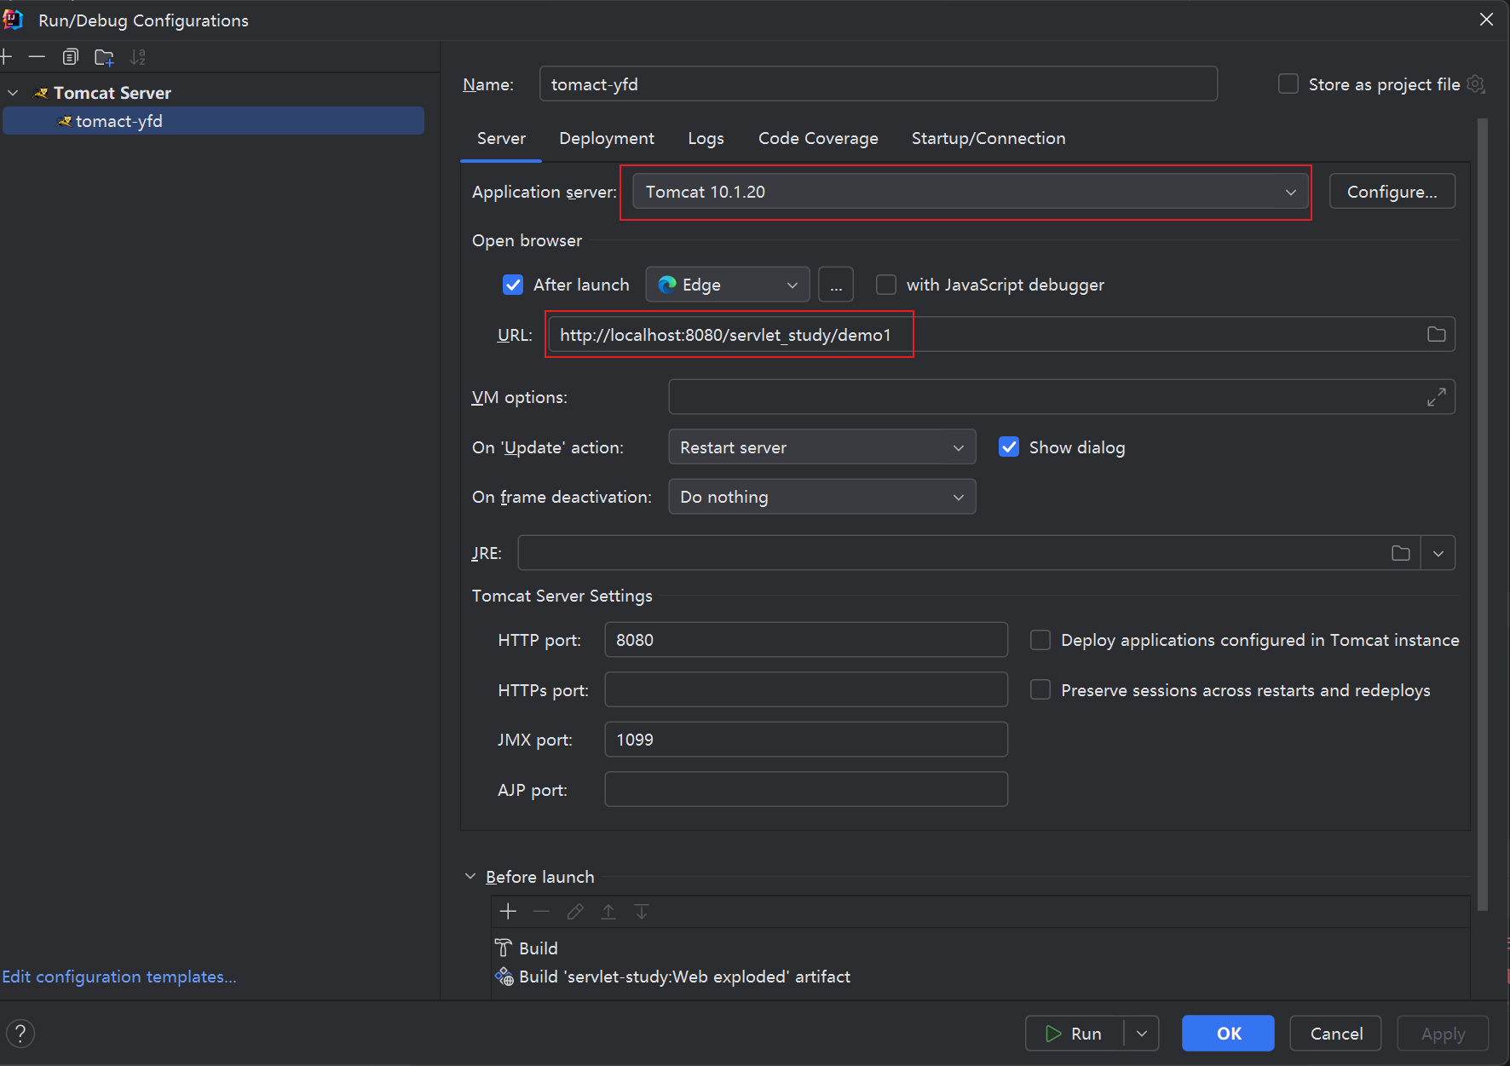This screenshot has width=1510, height=1066.
Task: Click the OK button
Action: click(x=1228, y=1034)
